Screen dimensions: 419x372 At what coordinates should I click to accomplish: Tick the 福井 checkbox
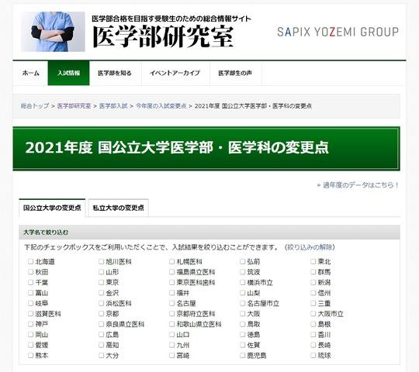171,292
